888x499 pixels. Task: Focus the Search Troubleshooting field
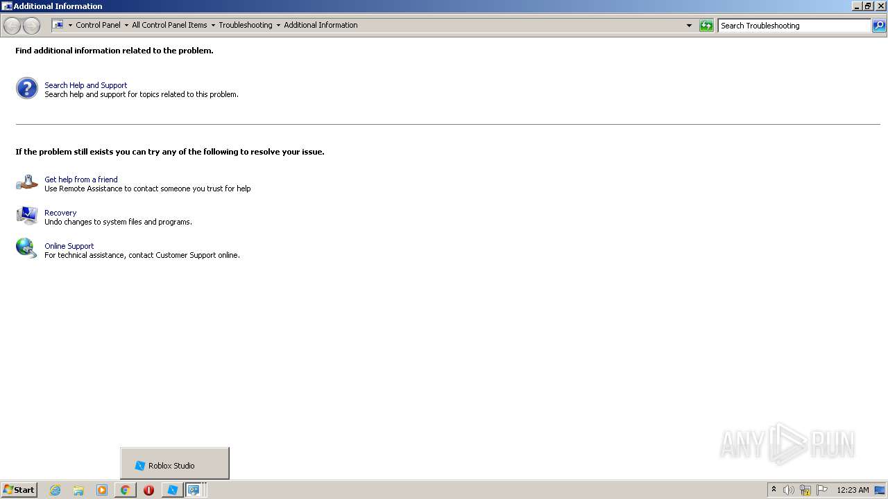[x=794, y=26]
